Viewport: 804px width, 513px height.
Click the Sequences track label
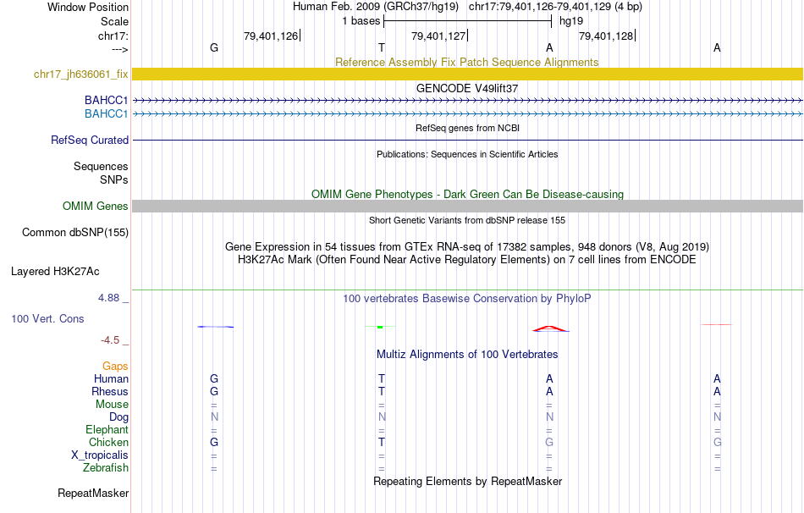click(101, 166)
